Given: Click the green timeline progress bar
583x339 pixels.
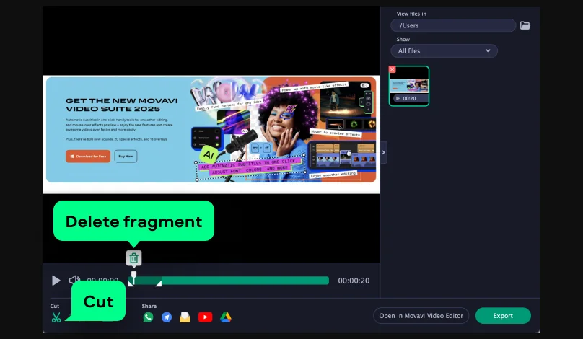Looking at the screenshot, I should click(228, 281).
